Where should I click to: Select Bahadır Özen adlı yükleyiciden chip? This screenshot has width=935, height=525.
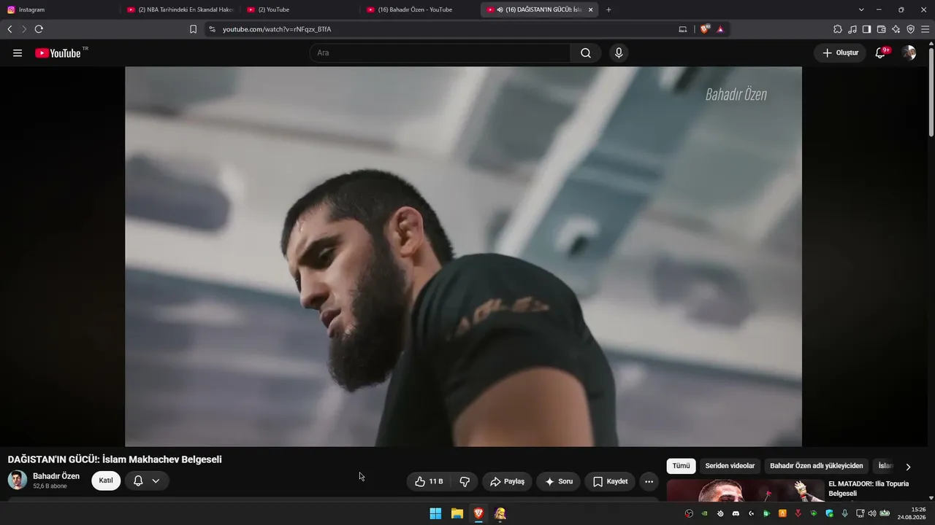(817, 466)
